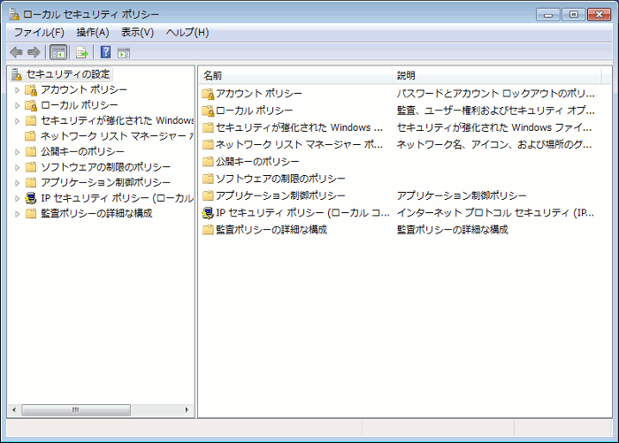619x443 pixels.
Task: Toggle the show/hide action pane icon
Action: pyautogui.click(x=124, y=52)
